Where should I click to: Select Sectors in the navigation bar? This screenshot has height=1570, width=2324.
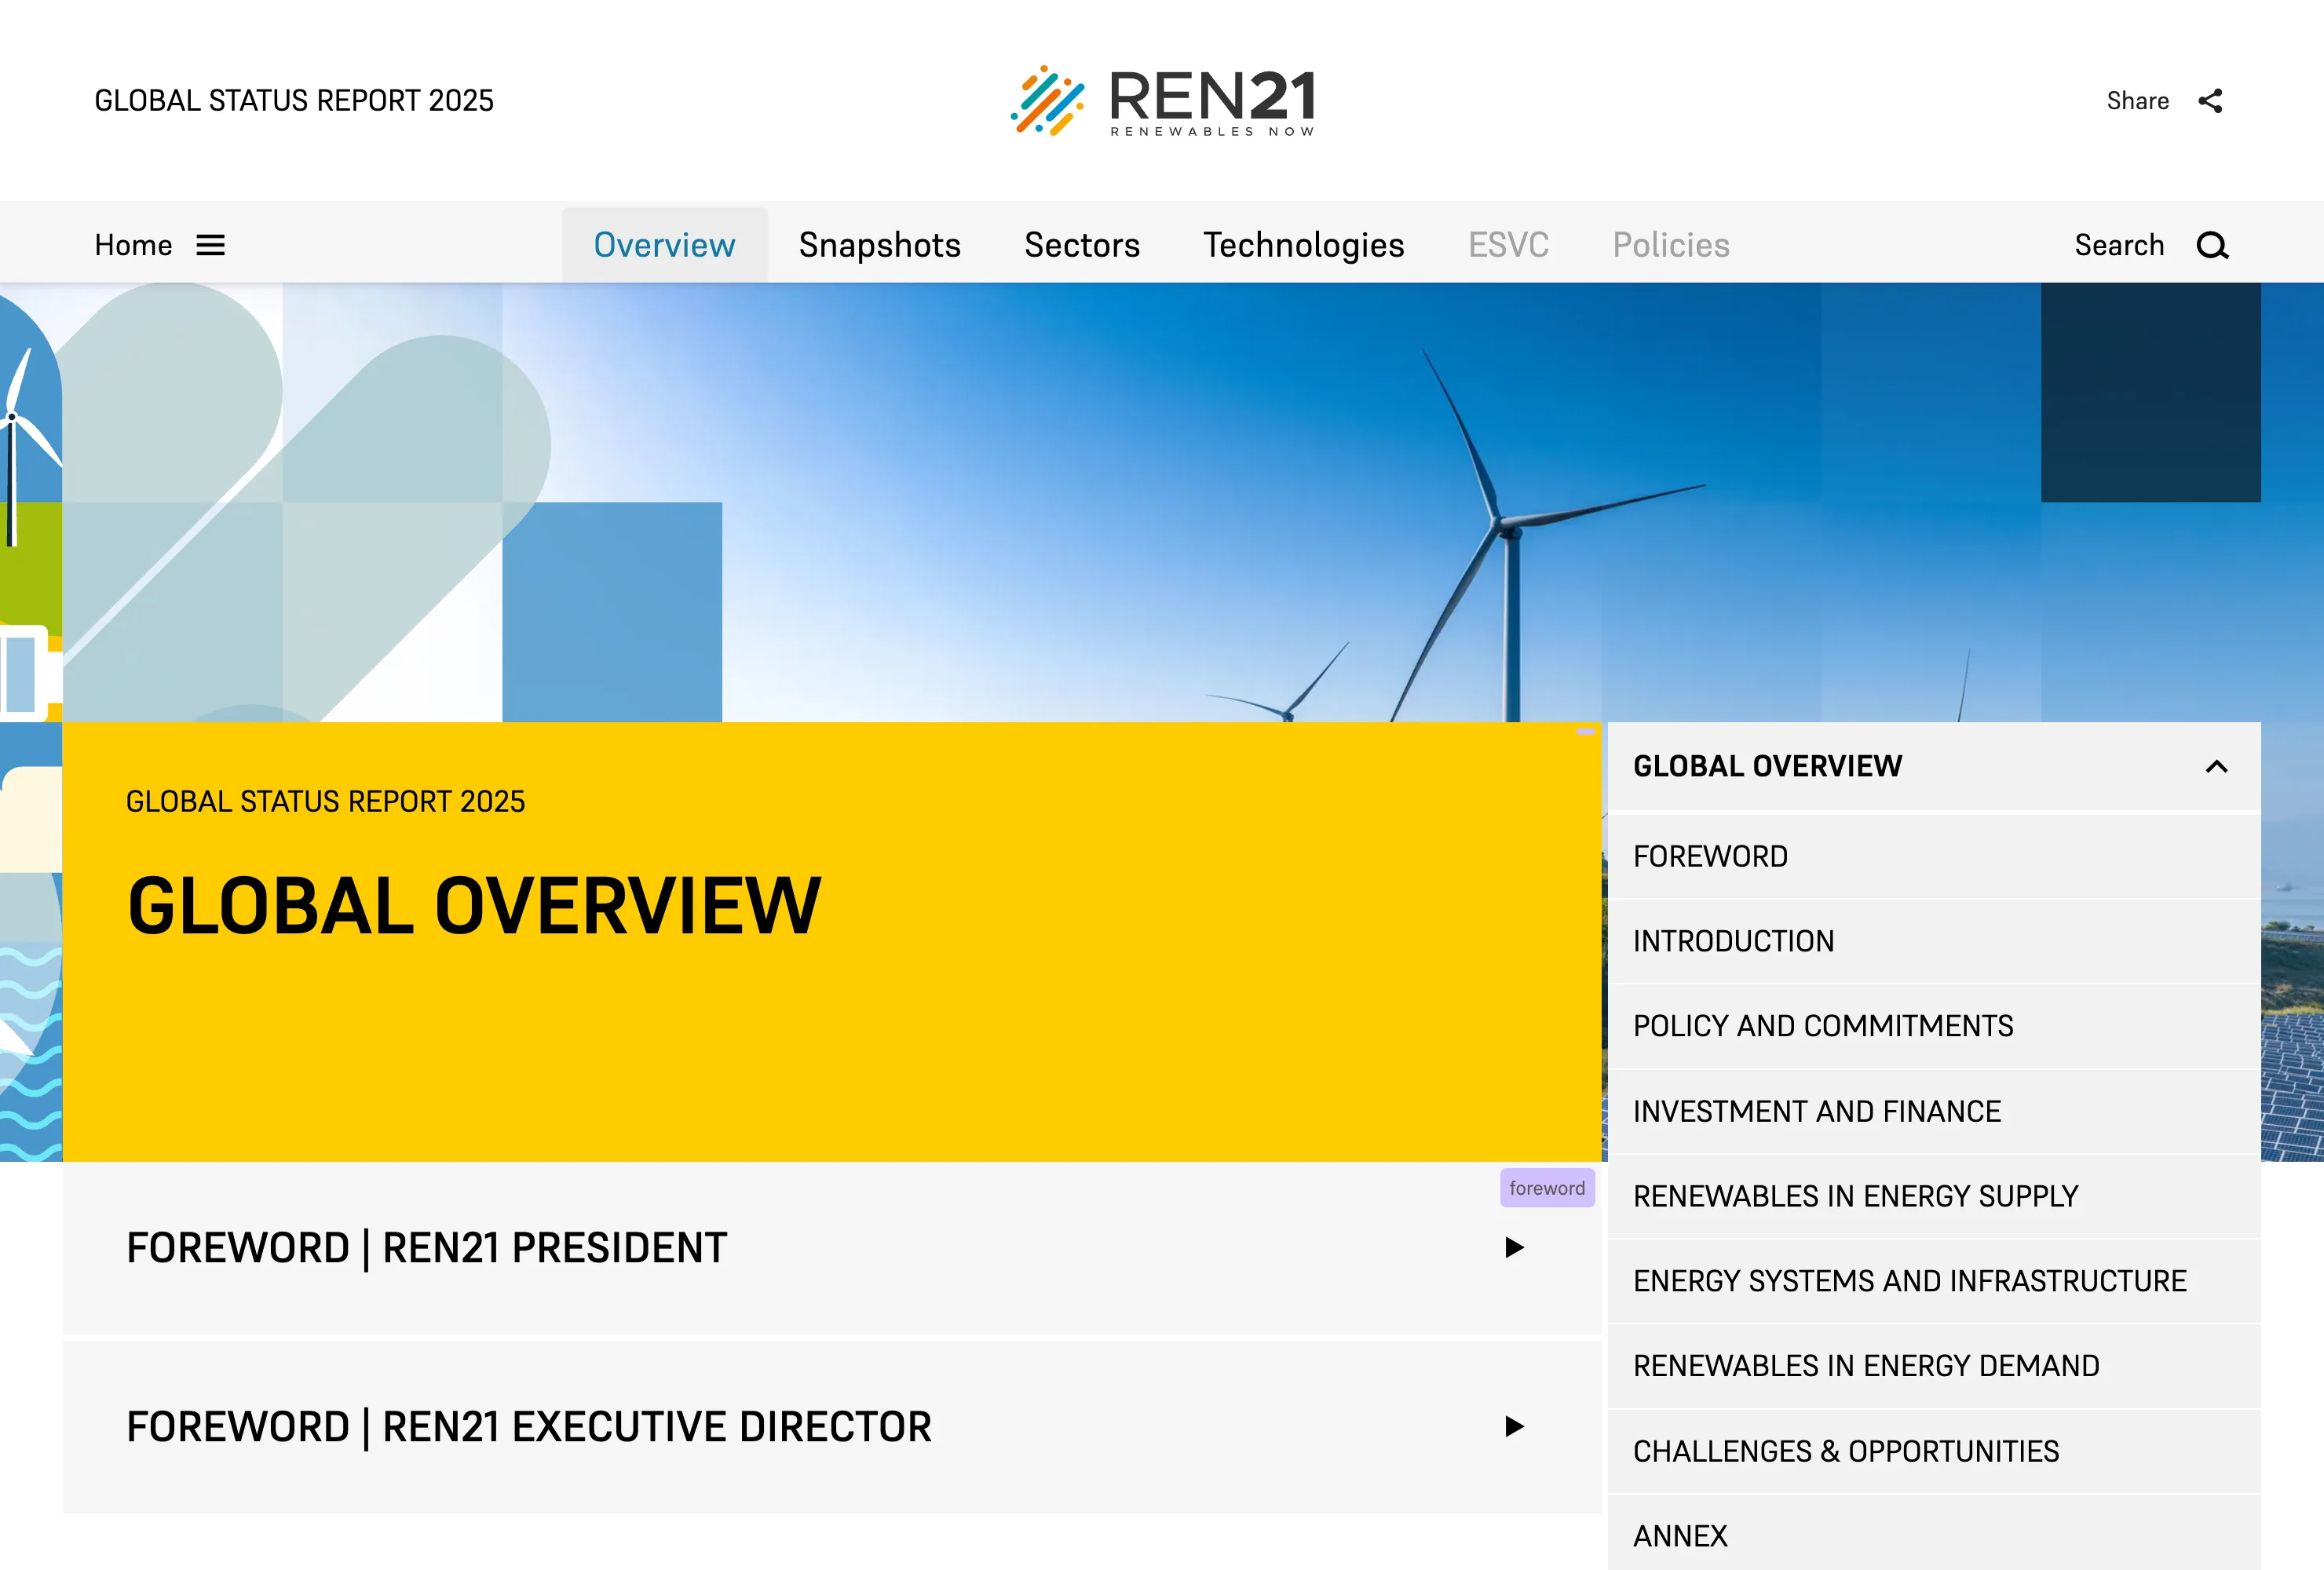click(x=1081, y=245)
